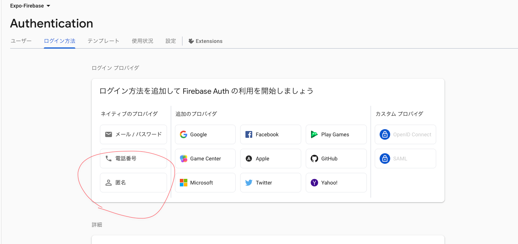Screen dimensions: 518x244
Task: Click the envelope mail icon
Action: [109, 134]
